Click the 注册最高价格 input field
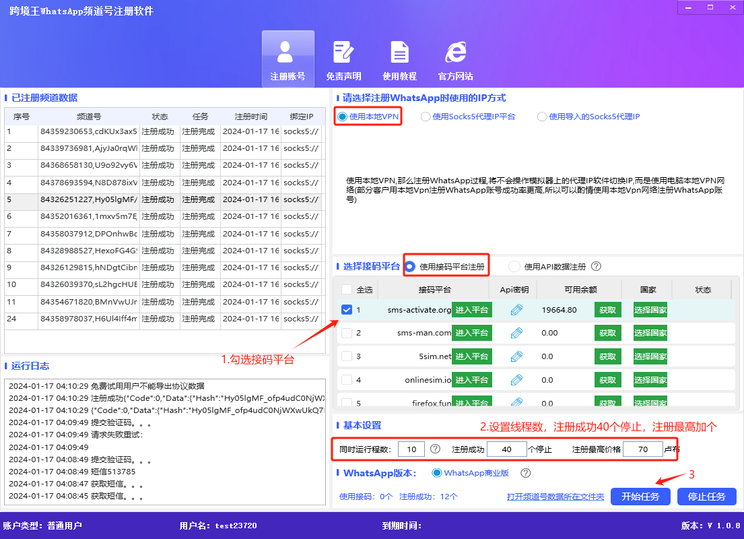The height and width of the screenshot is (539, 744). (642, 449)
